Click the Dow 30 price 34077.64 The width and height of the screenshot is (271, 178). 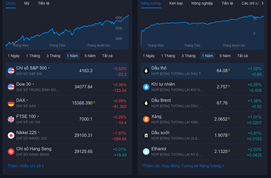[83, 87]
